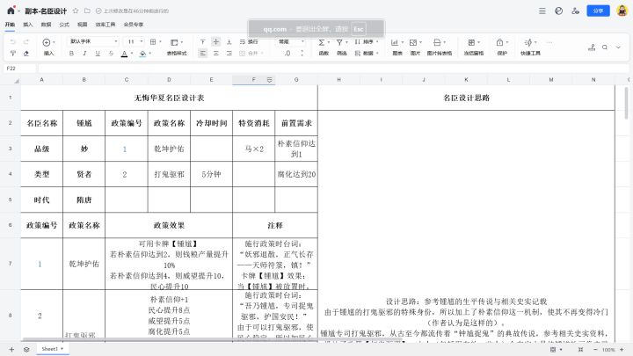Toggle left horizontal alignment
Viewport: 633px width, 356px height.
[x=203, y=54]
